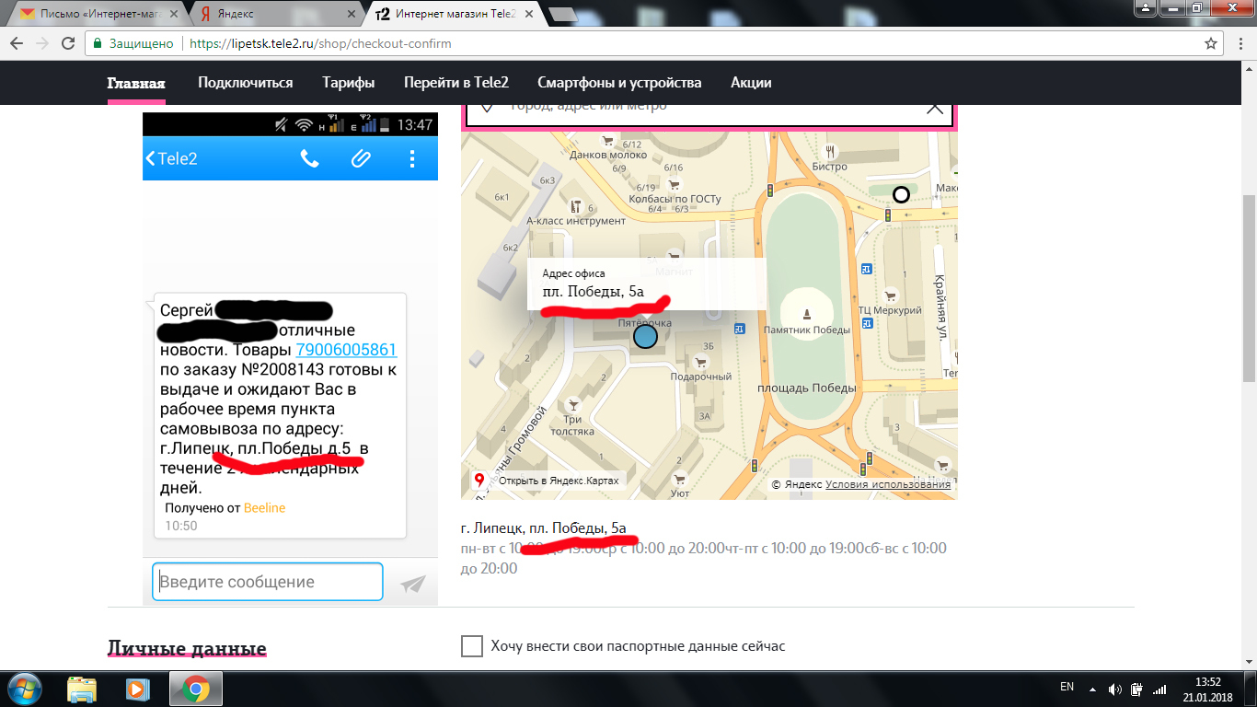The image size is (1257, 707).
Task: Open Windows Explorer from the taskbar
Action: tap(82, 689)
